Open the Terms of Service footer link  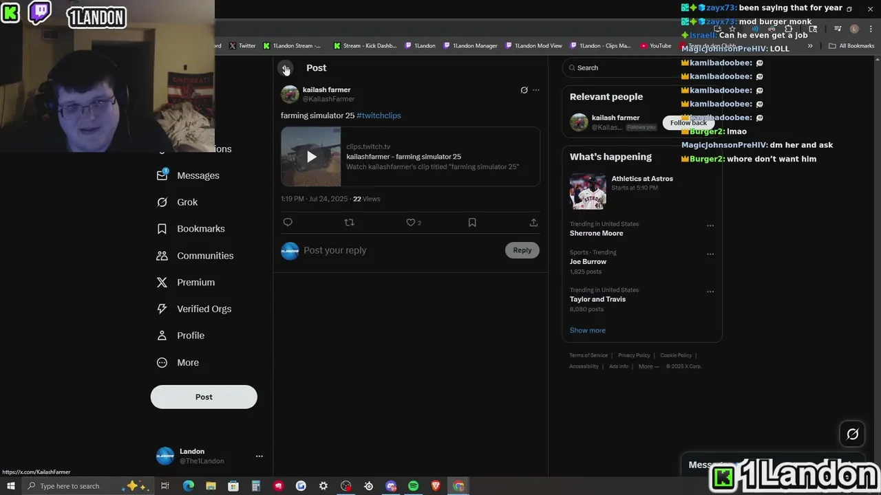[588, 355]
